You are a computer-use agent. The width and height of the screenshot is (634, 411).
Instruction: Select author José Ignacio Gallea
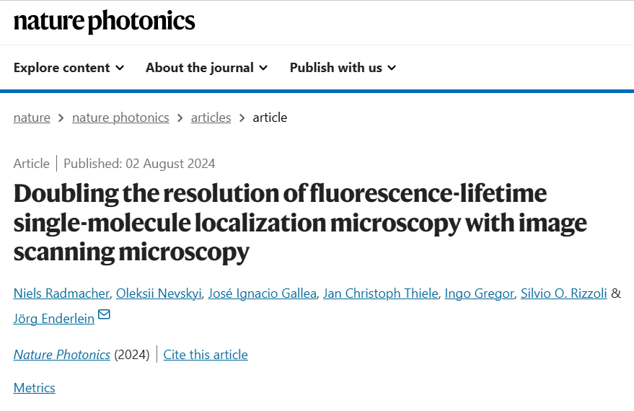[262, 293]
